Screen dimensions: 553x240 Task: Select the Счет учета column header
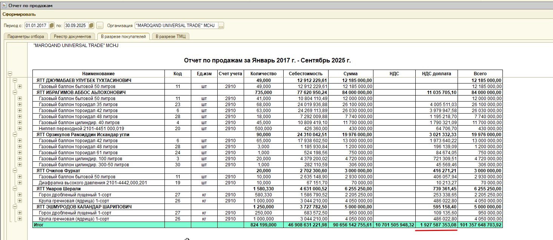(230, 74)
